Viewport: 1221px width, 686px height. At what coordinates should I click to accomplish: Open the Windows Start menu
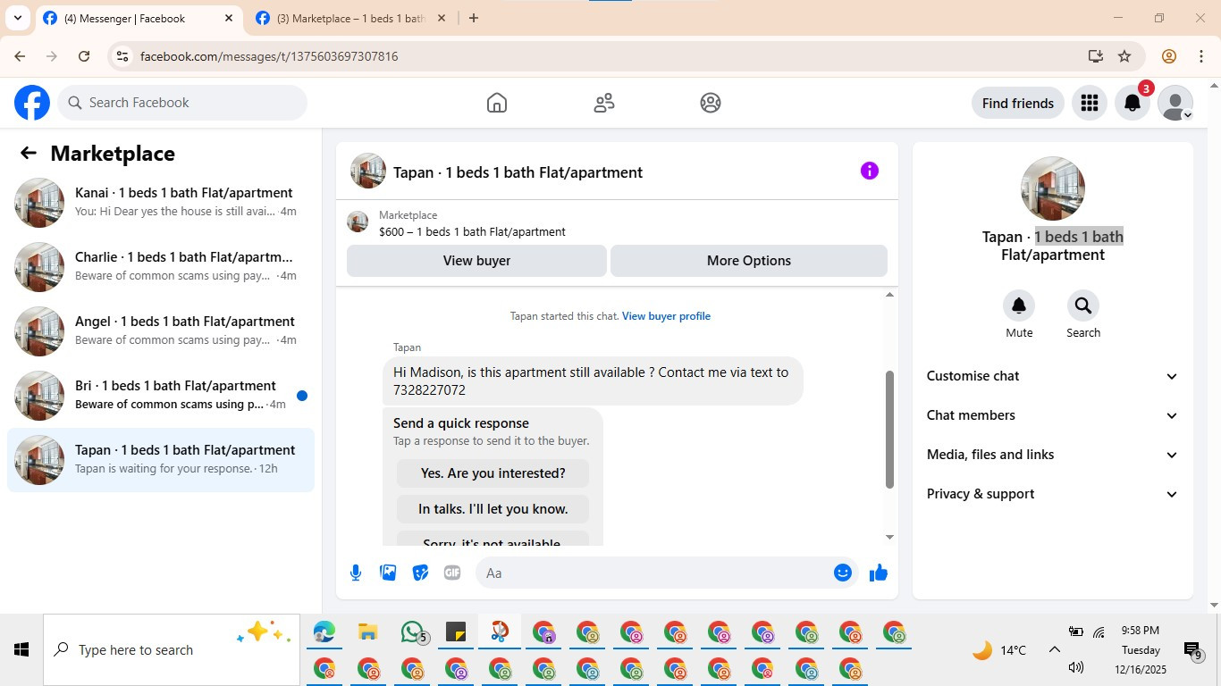pos(21,650)
